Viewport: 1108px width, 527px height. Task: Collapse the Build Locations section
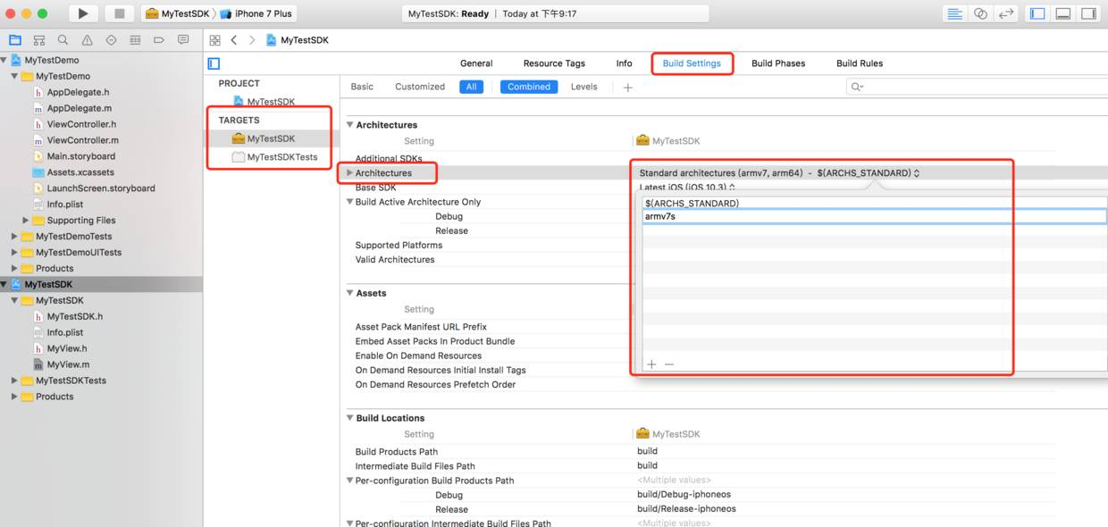pos(350,418)
